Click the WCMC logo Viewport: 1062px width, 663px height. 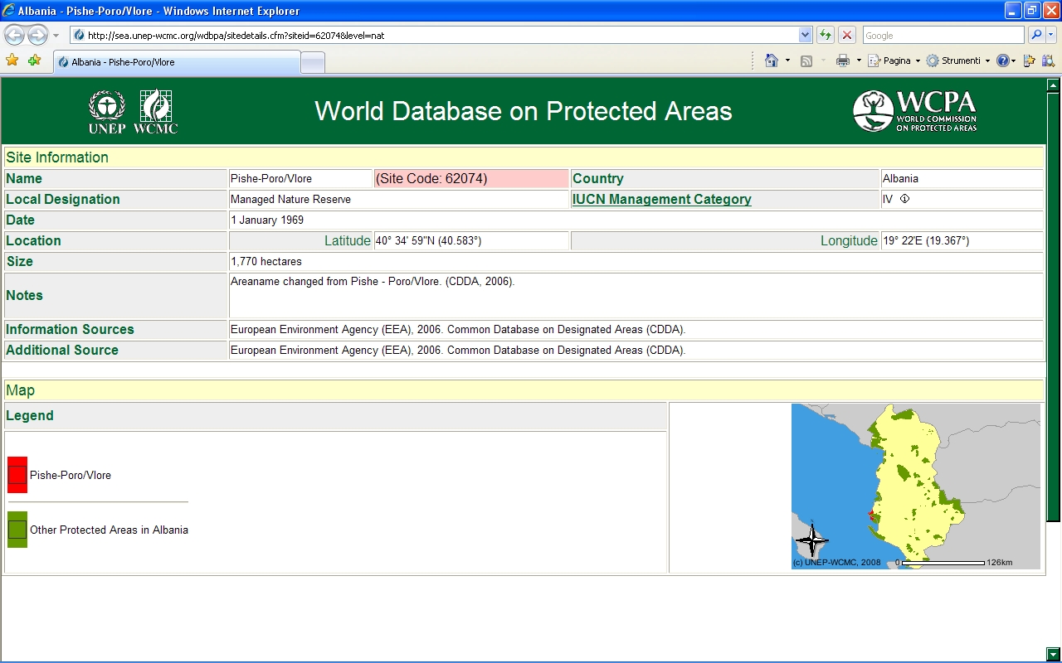point(155,112)
